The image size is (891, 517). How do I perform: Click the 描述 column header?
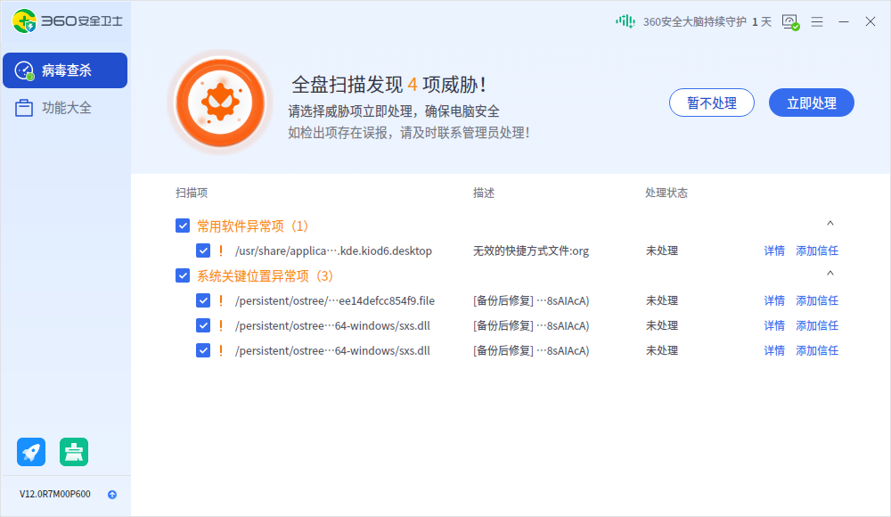coord(484,193)
